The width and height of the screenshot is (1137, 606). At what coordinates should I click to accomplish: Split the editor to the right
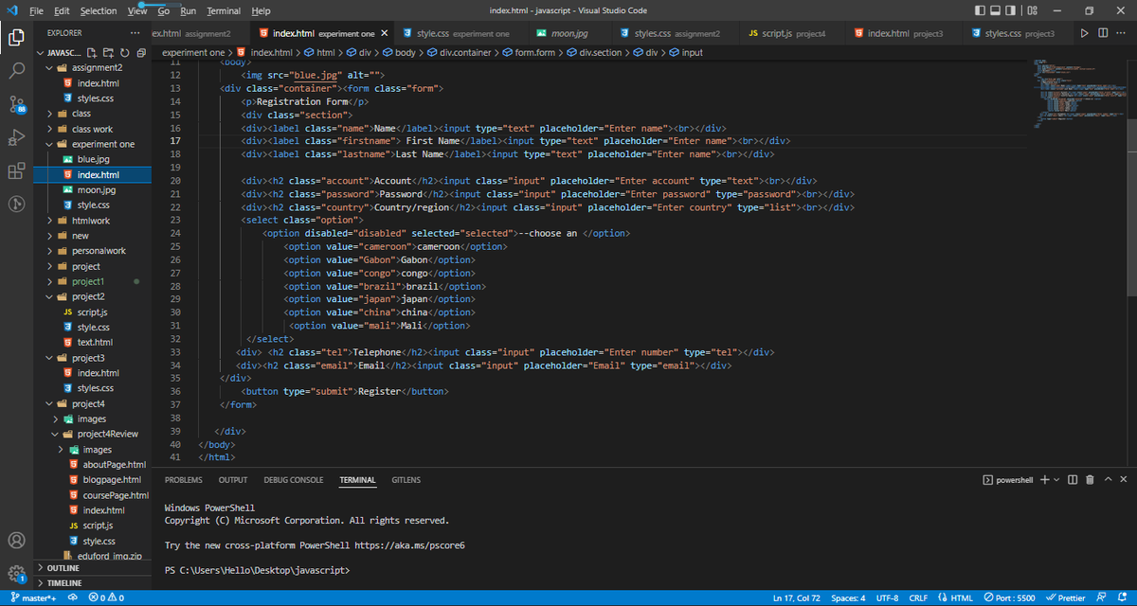1103,33
